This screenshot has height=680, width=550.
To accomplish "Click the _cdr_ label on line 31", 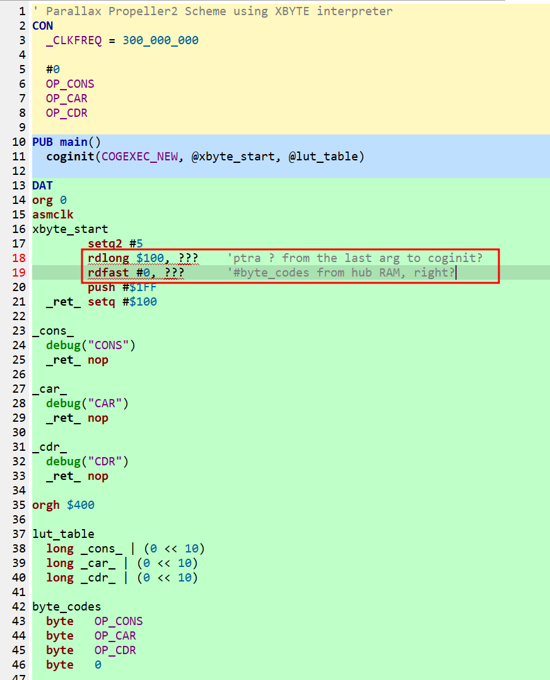I will [x=49, y=448].
